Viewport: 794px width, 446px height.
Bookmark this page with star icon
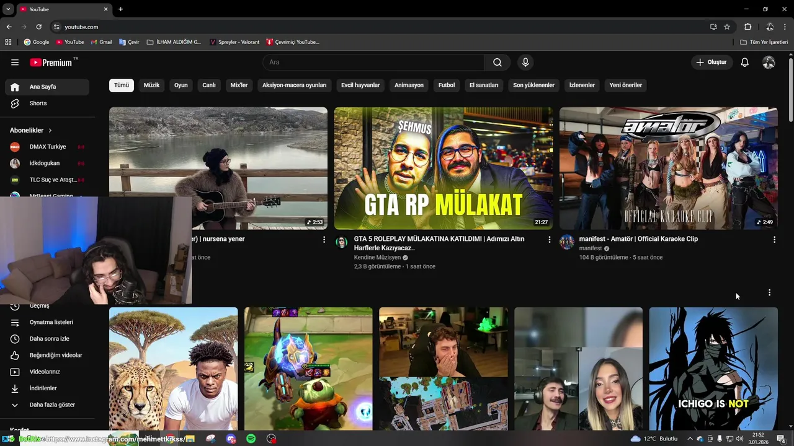coord(727,27)
